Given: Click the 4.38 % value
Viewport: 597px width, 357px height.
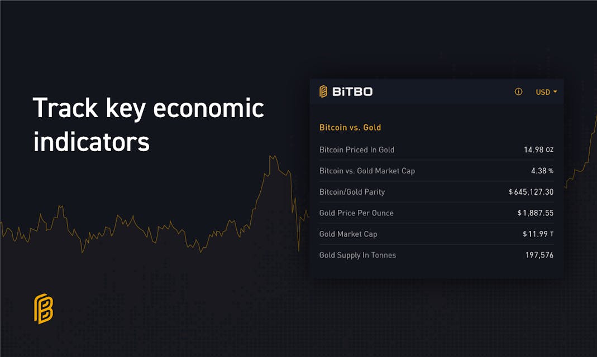Looking at the screenshot, I should click(542, 171).
